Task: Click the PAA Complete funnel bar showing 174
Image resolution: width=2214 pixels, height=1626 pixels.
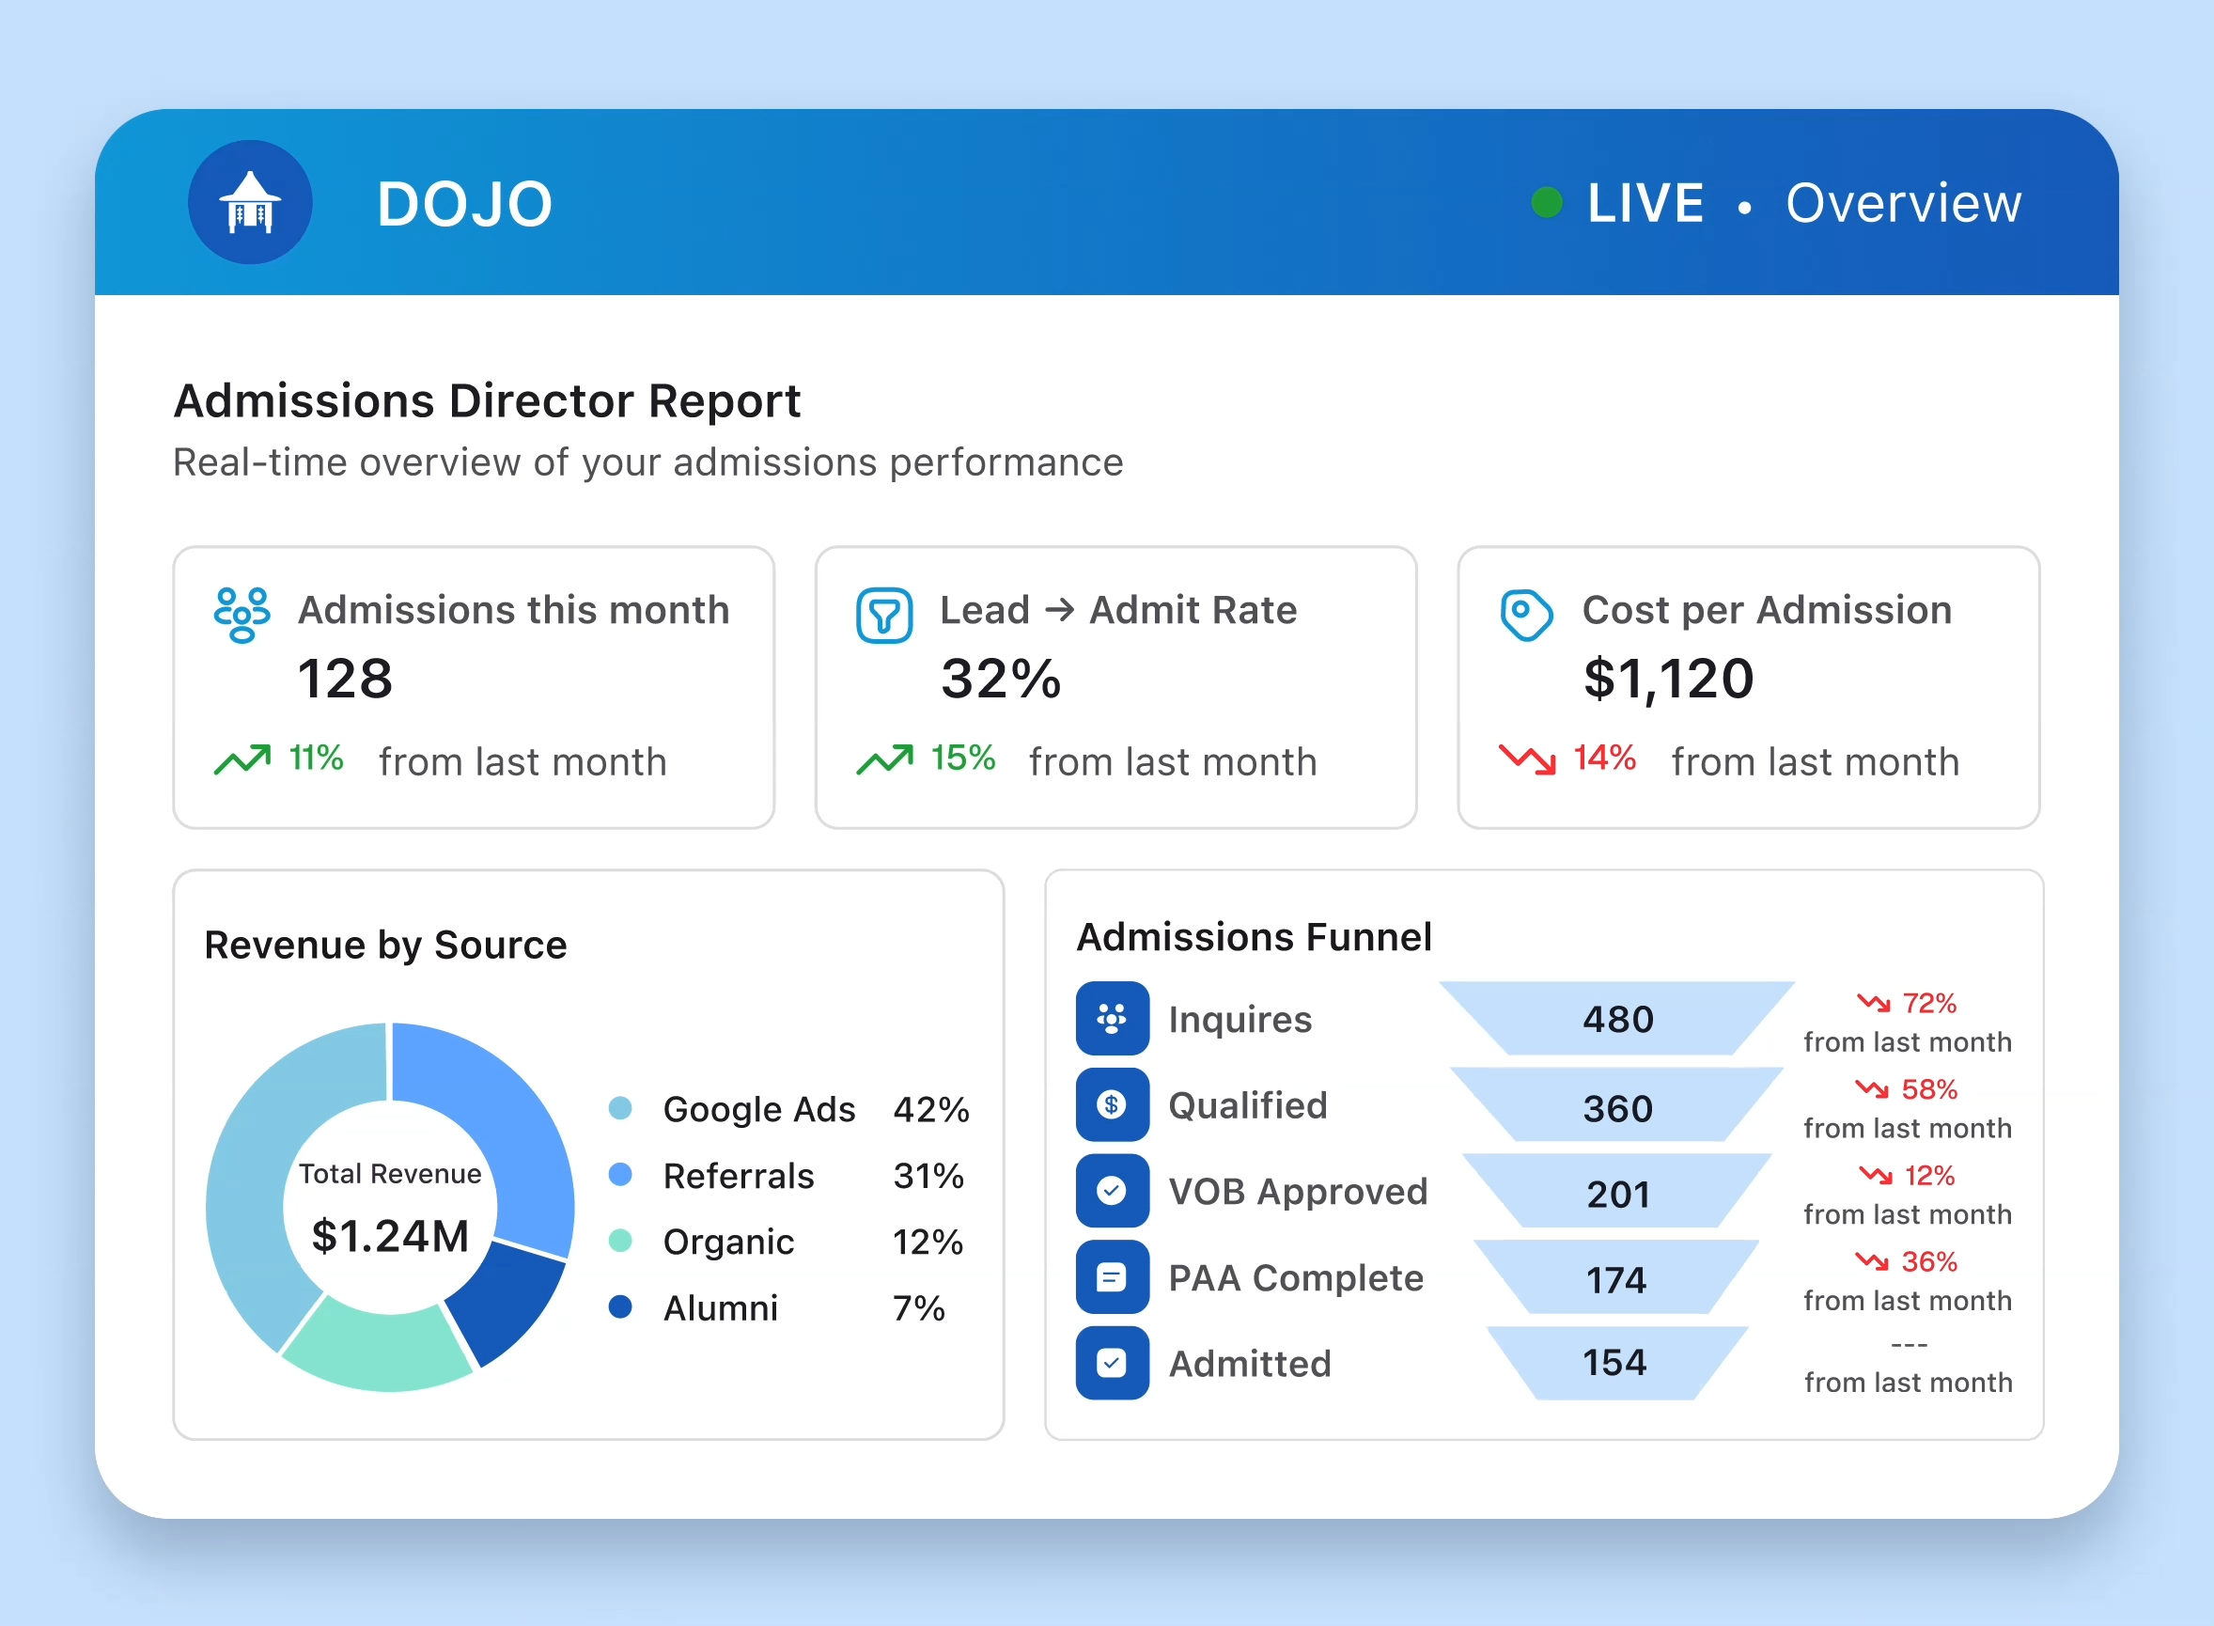Action: coord(1616,1277)
